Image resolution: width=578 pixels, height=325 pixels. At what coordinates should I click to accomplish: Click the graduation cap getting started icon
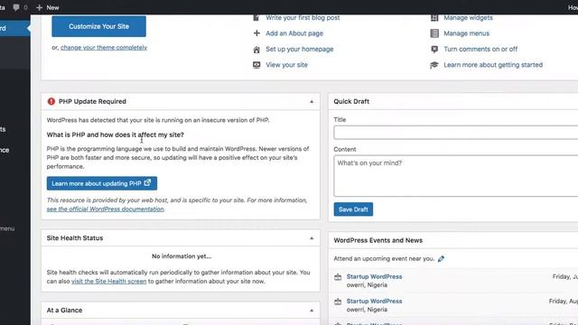(434, 65)
